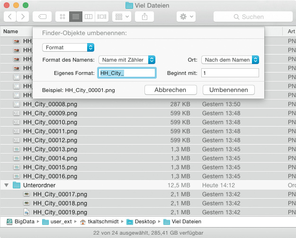Click the HH_City_00009.png file icon
Image resolution: width=296 pixels, height=238 pixels.
coord(17,113)
